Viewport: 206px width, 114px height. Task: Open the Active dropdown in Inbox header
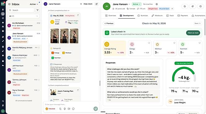34,4
